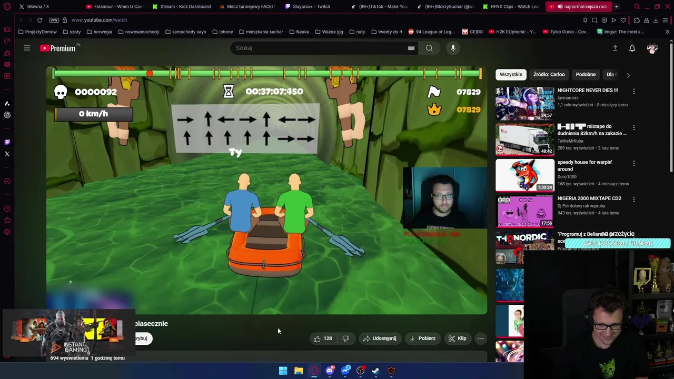Open the YouTube create/upload icon
The image size is (674, 379).
(x=615, y=48)
